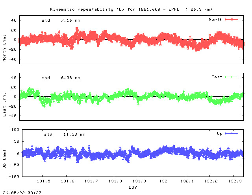Screen dimensions: 252x195
Task: Click the "50" tick on Up axis
Action: tap(17, 142)
